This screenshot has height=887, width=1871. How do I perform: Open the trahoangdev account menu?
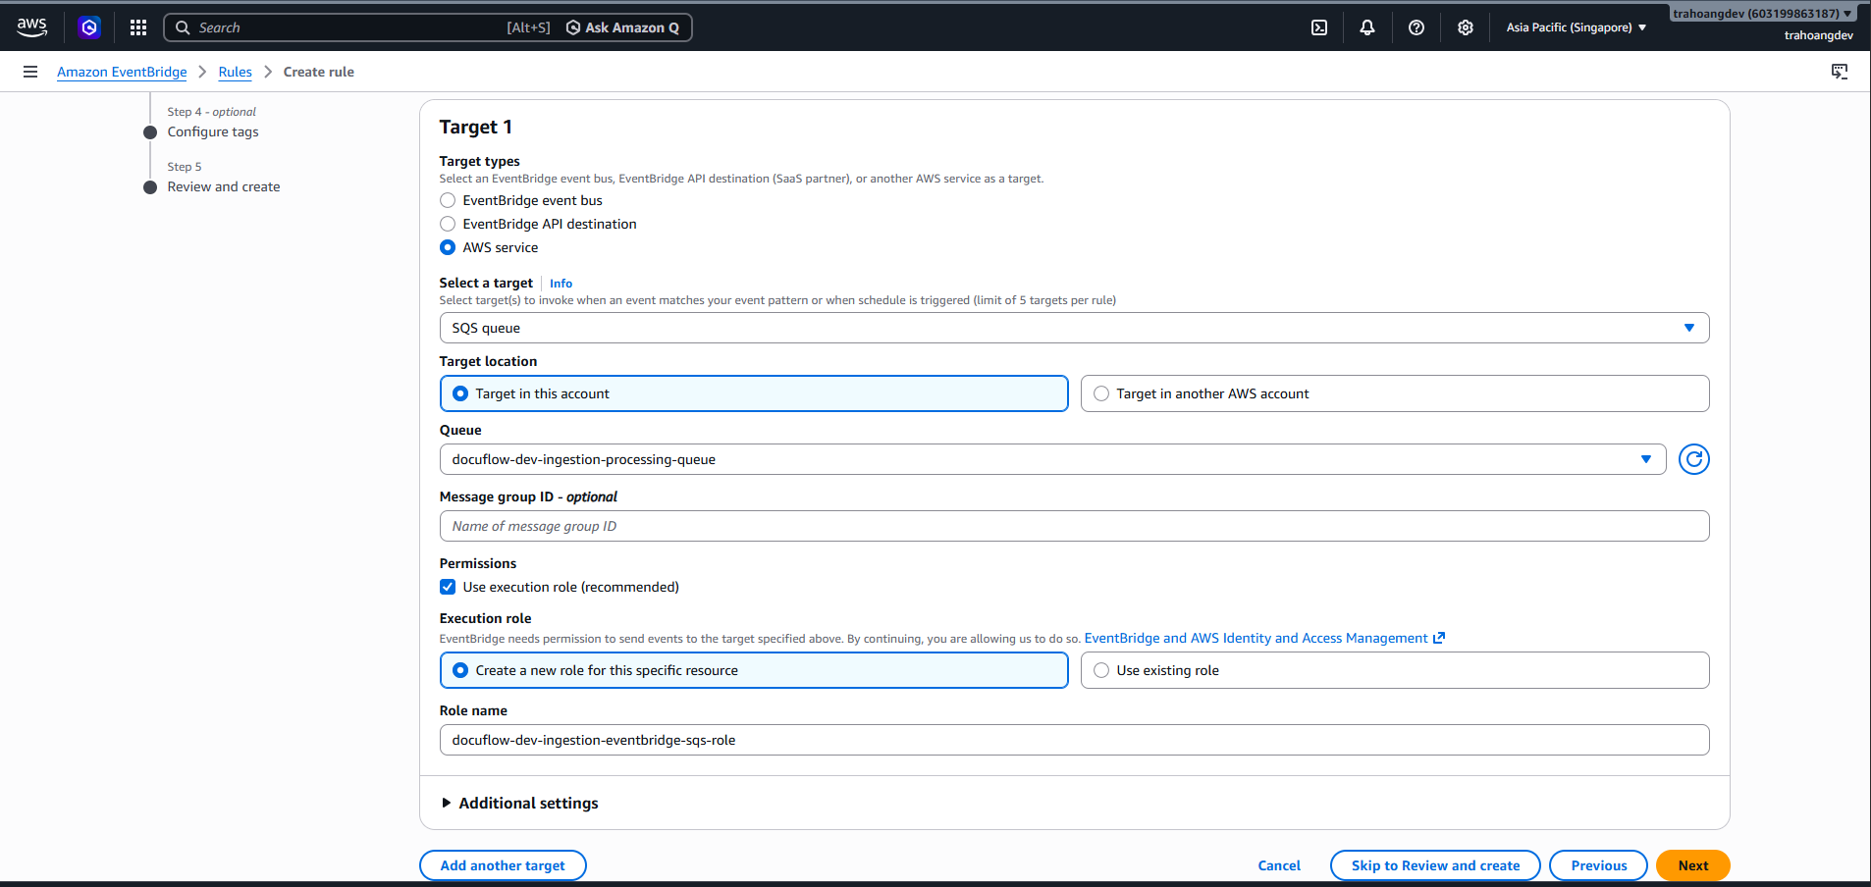tap(1763, 14)
